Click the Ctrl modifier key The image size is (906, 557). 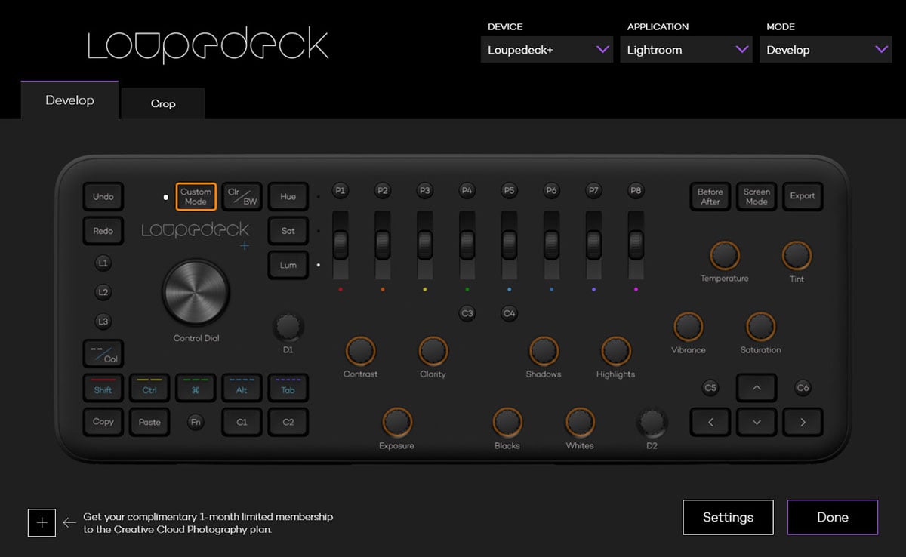(x=149, y=387)
